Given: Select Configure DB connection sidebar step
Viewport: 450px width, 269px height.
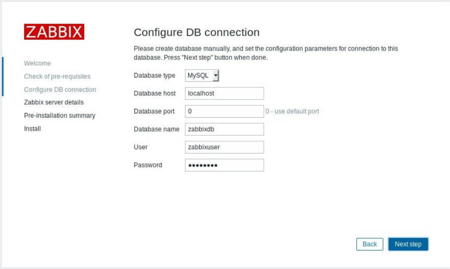Looking at the screenshot, I should [x=60, y=89].
